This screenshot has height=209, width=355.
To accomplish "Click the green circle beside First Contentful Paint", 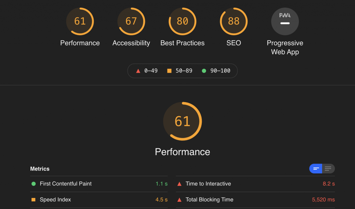I will [x=34, y=184].
